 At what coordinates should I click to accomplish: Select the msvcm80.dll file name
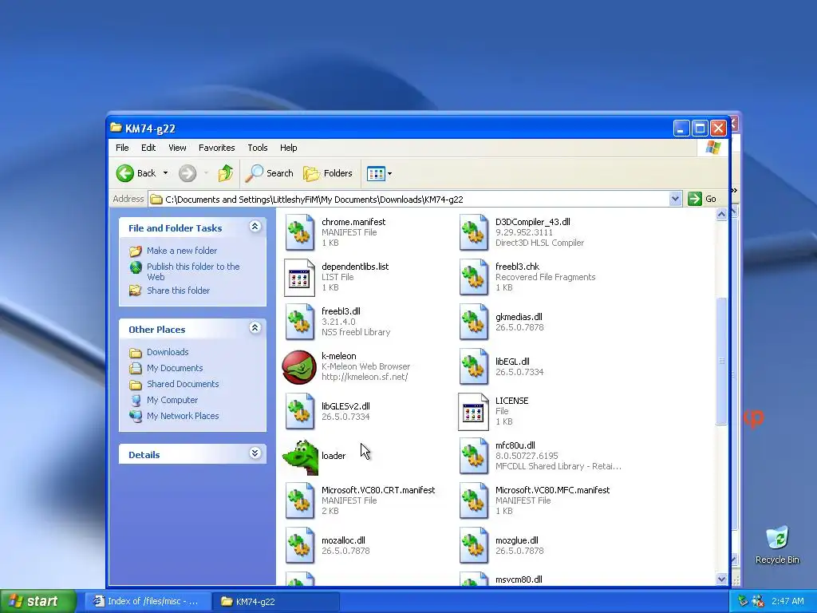point(519,579)
